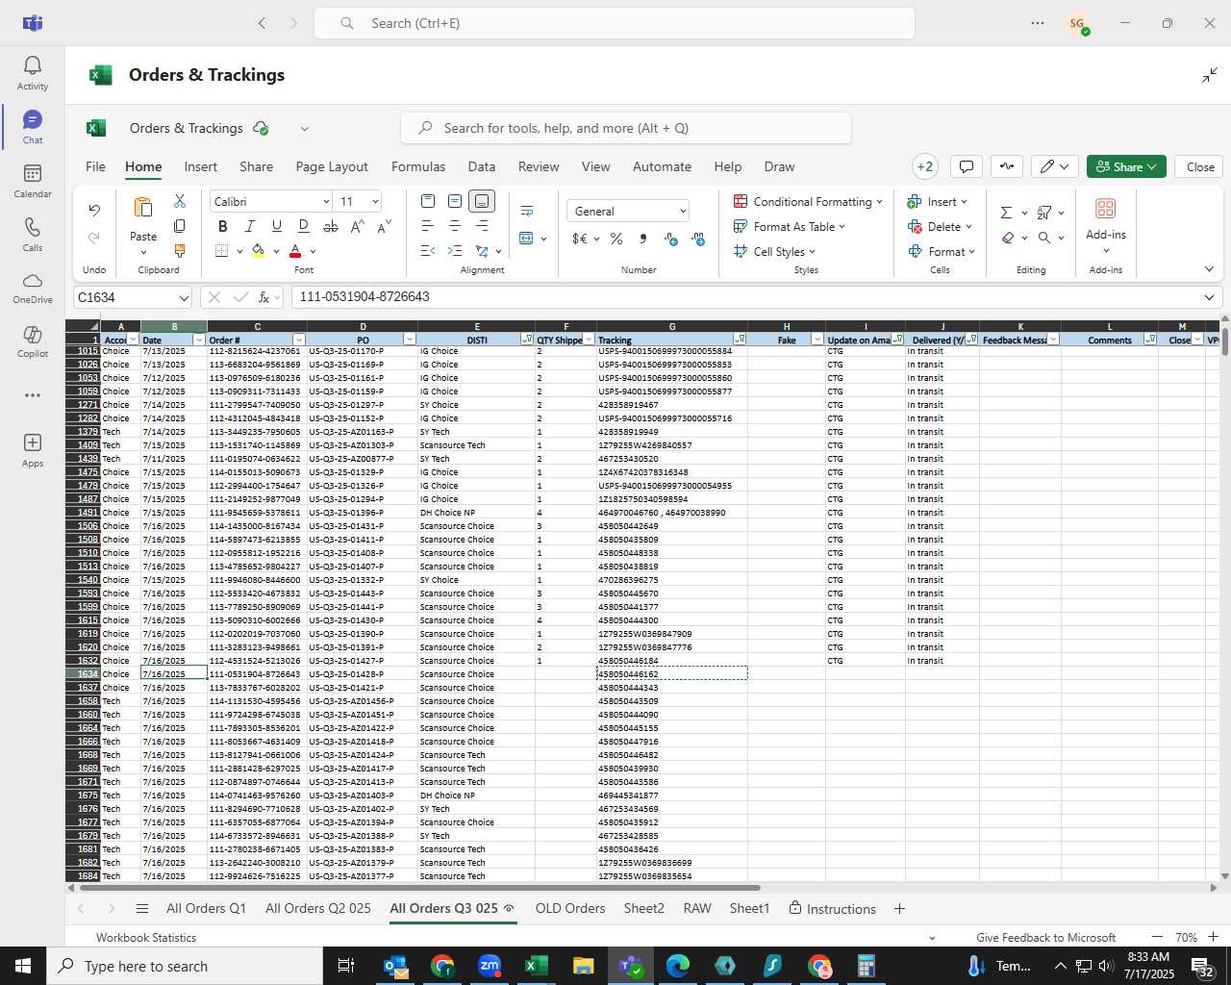1231x985 pixels.
Task: Toggle underline formatting
Action: pyautogui.click(x=277, y=226)
